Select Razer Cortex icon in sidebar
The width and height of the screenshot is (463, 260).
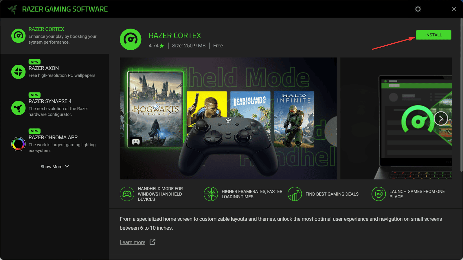(18, 36)
